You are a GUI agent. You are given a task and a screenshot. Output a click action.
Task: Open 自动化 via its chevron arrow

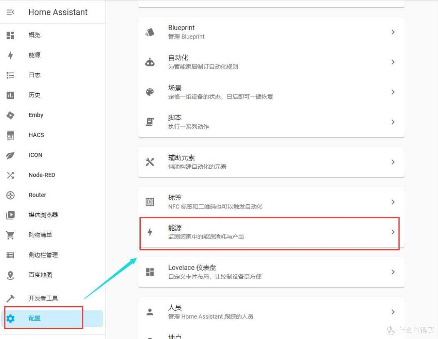click(x=393, y=62)
